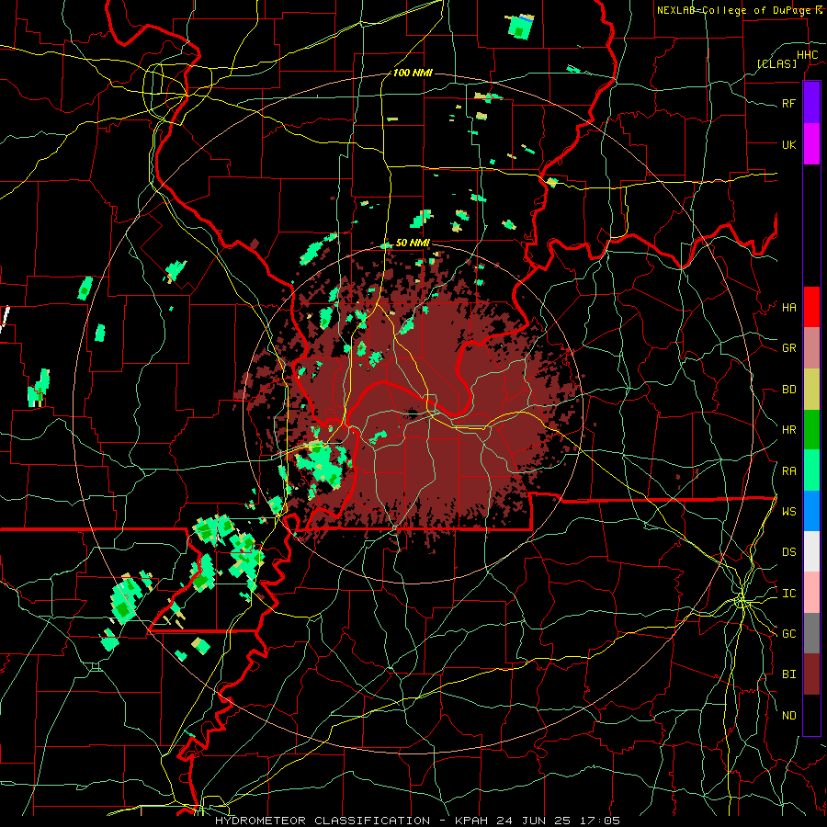Image resolution: width=827 pixels, height=827 pixels.
Task: Click the 100 NMI range ring label
Action: 413,73
